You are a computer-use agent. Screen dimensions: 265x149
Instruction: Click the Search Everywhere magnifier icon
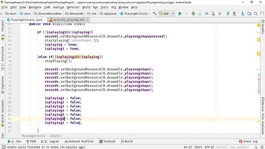click(256, 14)
